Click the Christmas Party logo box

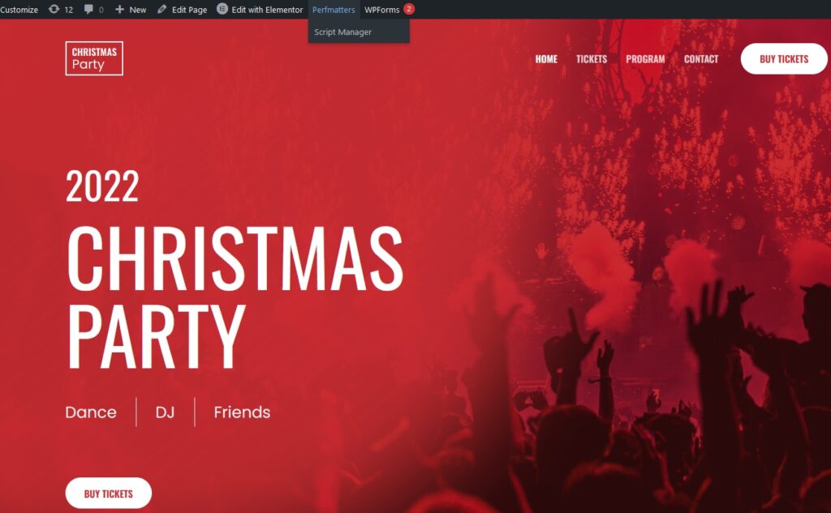(x=94, y=58)
